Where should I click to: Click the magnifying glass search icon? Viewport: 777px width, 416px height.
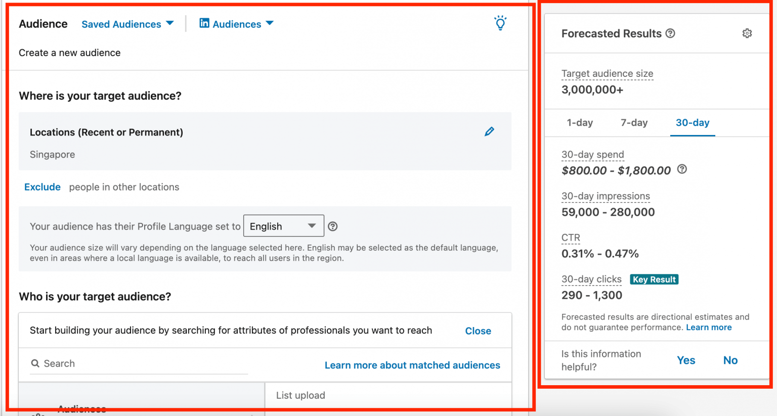[35, 363]
